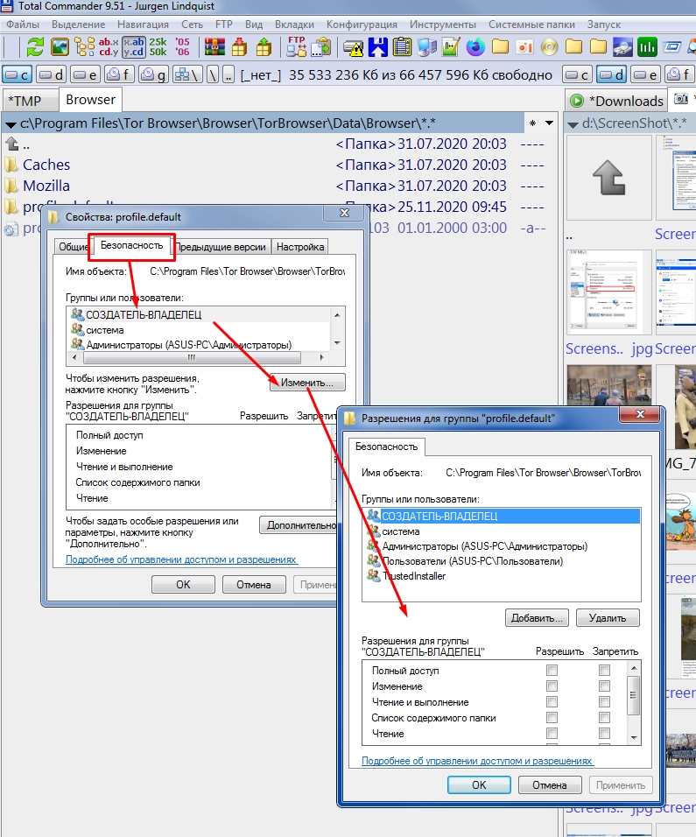Click scroll-right arrow in properties groups list
This screenshot has width=696, height=837.
coord(321,357)
